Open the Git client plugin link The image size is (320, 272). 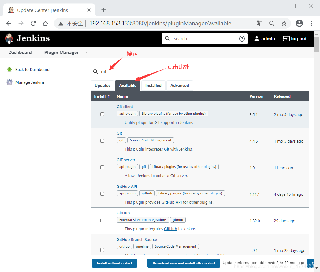[125, 107]
